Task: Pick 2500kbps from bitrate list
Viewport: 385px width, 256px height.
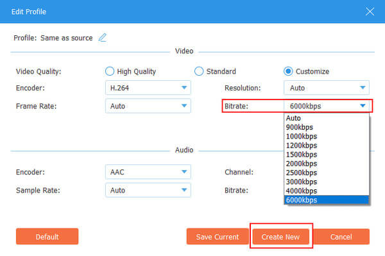Action: [327, 173]
